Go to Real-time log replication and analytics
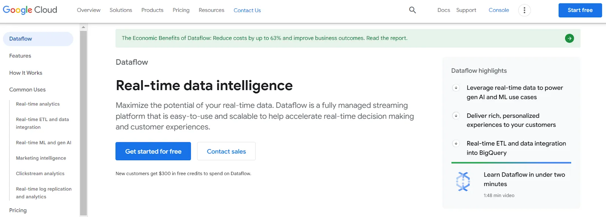 coord(44,193)
